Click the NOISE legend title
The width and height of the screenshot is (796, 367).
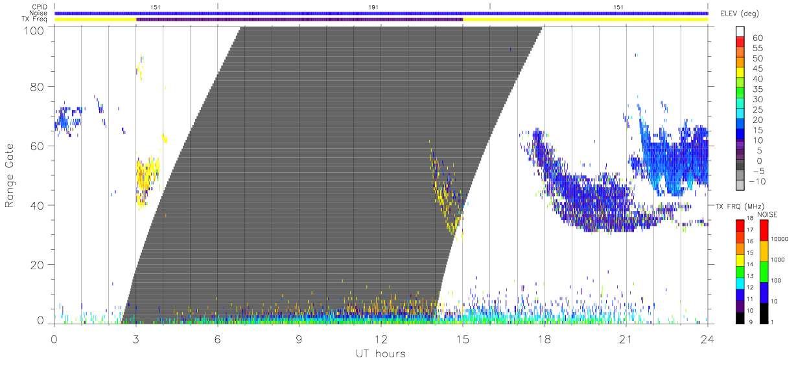(769, 214)
